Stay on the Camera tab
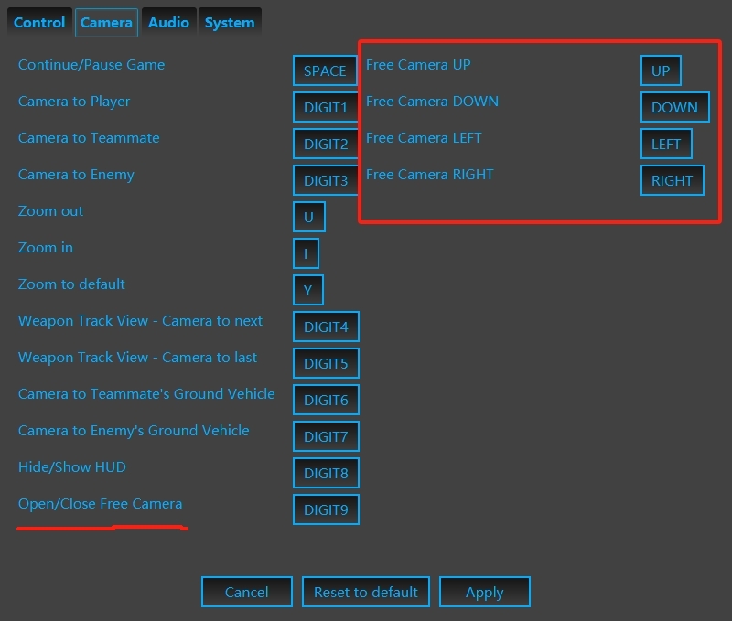This screenshot has height=621, width=732. click(x=105, y=22)
